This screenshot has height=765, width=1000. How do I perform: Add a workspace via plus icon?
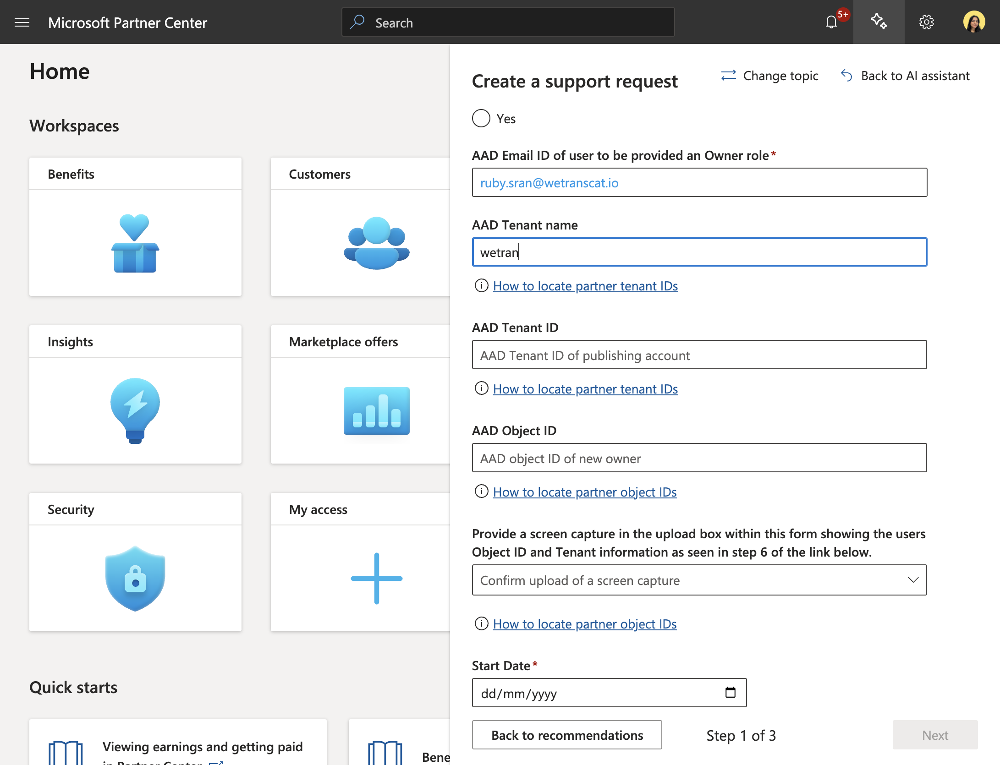376,579
